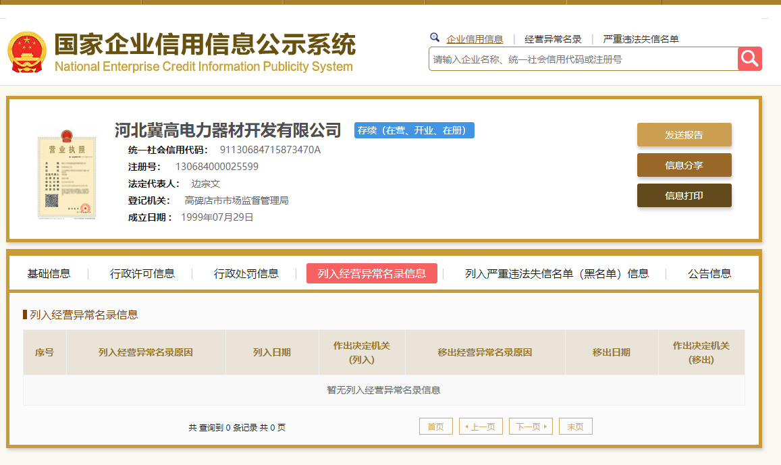Click the 移出日期 column header
781x465 pixels.
(x=612, y=352)
